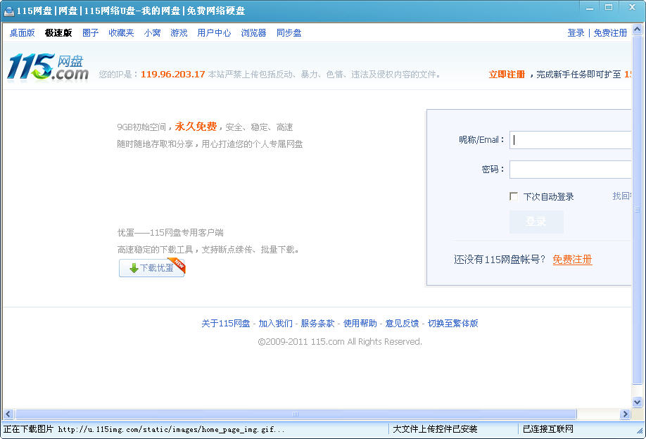Click the IP address 119.96.203.17
This screenshot has width=646, height=439.
[x=173, y=75]
